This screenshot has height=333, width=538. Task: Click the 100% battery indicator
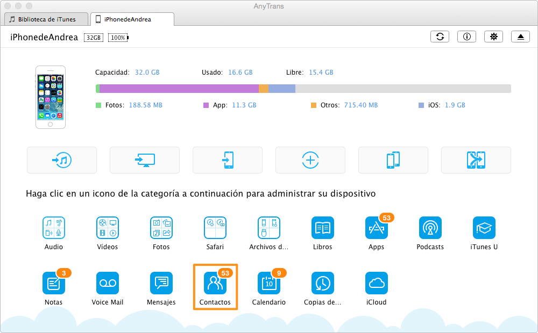(118, 38)
